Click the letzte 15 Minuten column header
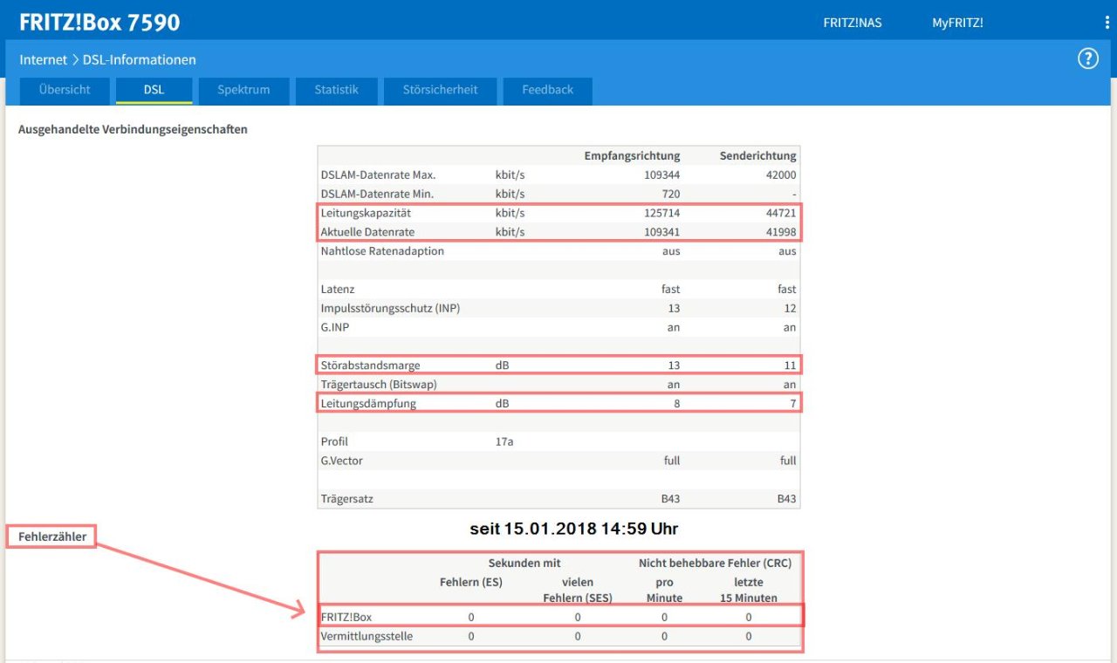The image size is (1117, 663). pyautogui.click(x=749, y=590)
